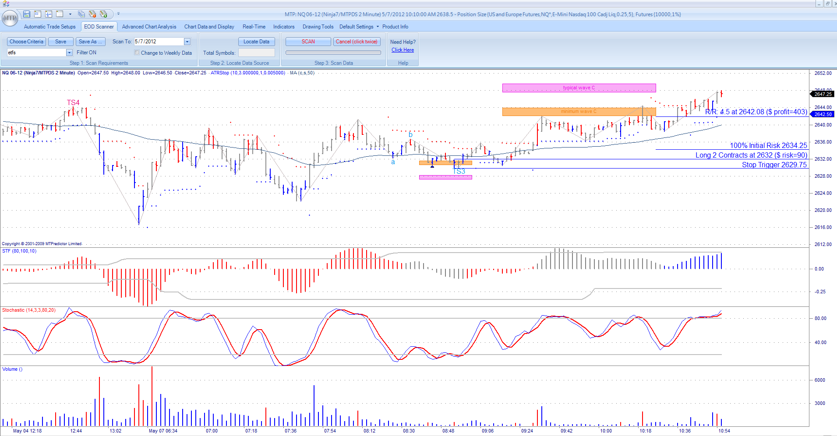Viewport: 837px width, 436px height.
Task: Toggle the Filter ON option
Action: (86, 53)
